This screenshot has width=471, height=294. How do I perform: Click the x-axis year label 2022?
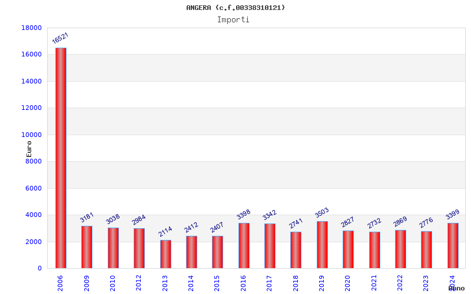pos(400,283)
